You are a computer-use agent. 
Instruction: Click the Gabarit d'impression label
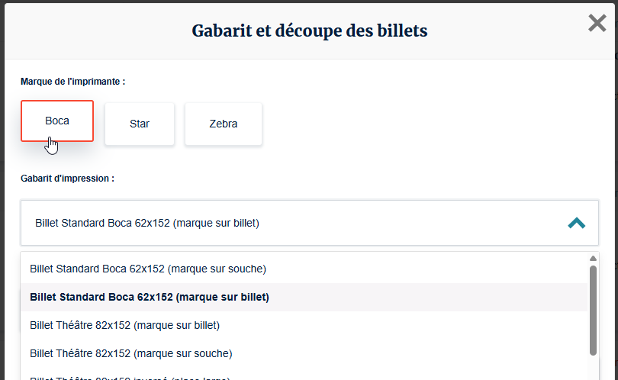point(67,179)
